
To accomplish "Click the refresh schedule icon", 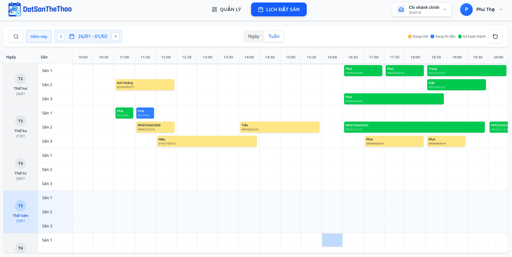I will [495, 37].
